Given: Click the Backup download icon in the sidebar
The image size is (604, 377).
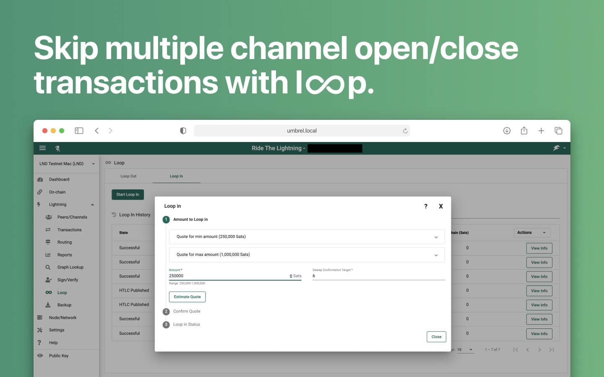Looking at the screenshot, I should pos(48,305).
